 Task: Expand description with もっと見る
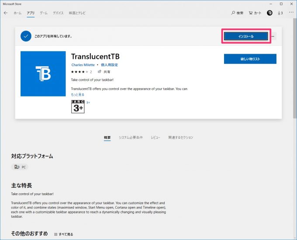[78, 94]
